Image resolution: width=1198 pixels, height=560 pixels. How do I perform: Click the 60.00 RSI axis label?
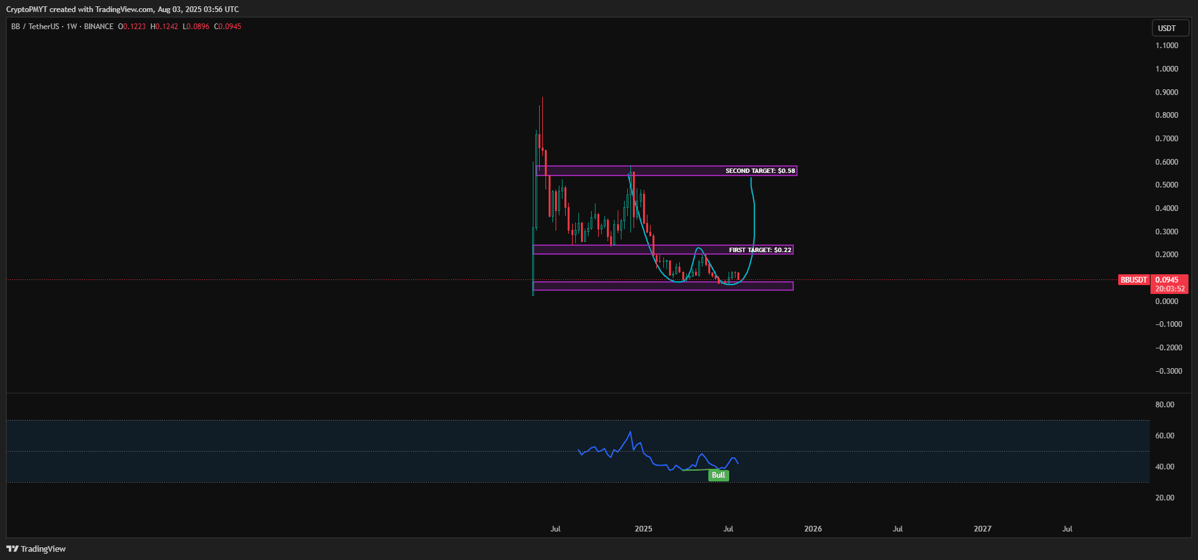pyautogui.click(x=1165, y=436)
